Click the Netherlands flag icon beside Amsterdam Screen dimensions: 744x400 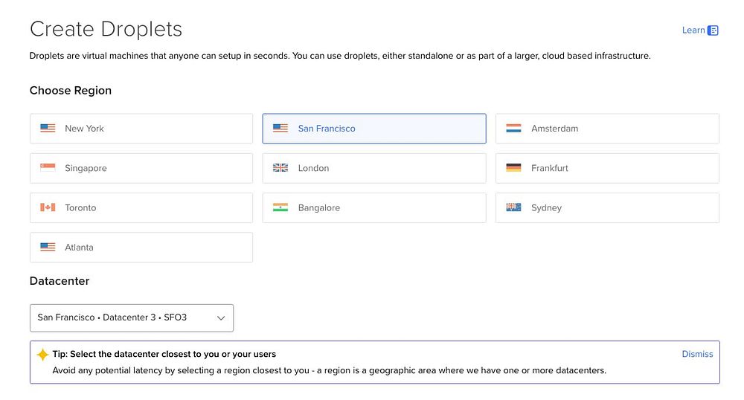click(x=513, y=129)
